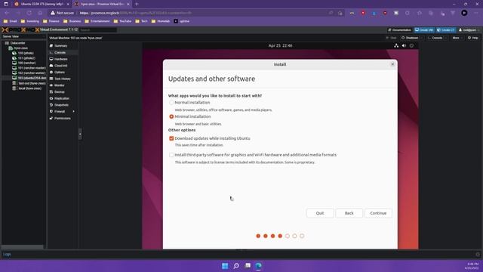Select the Normal installation radio button

tap(171, 103)
